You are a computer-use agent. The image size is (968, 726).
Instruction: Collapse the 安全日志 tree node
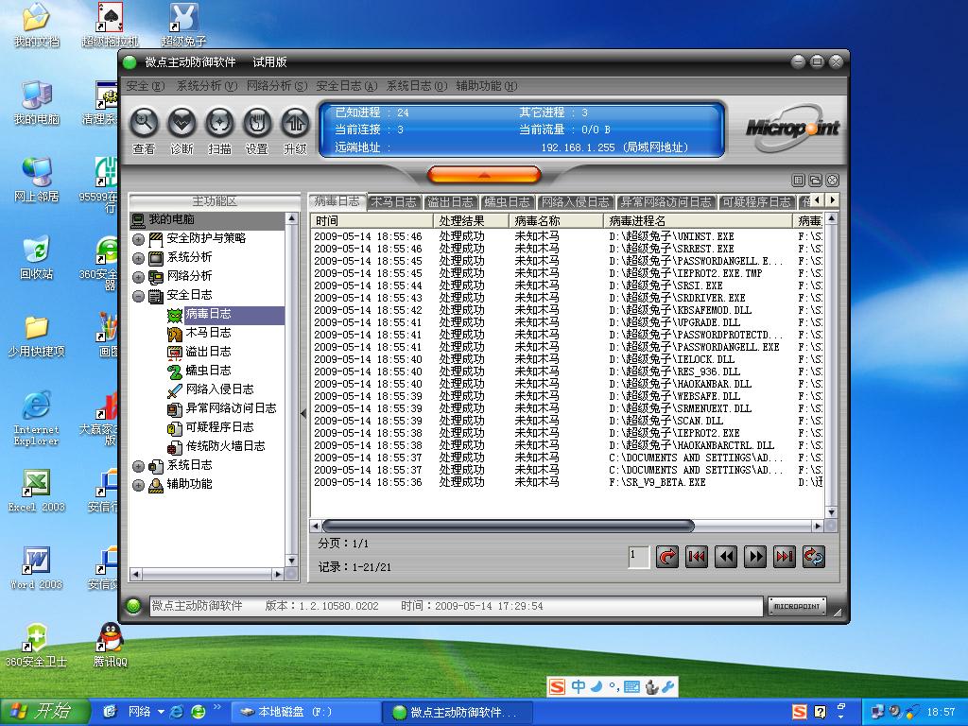pos(138,296)
